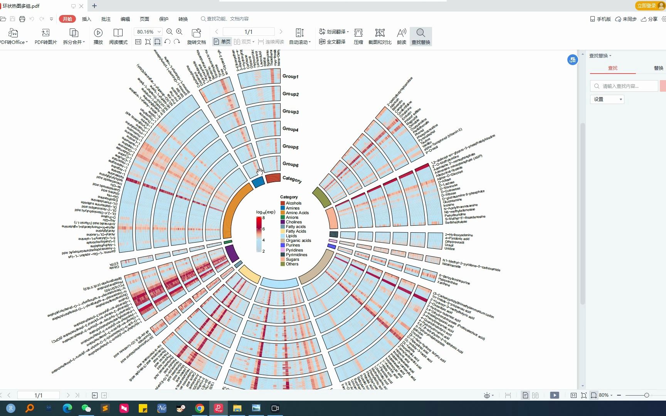Click the find content input 请输入查找内容
This screenshot has height=416, width=666.
click(x=624, y=86)
